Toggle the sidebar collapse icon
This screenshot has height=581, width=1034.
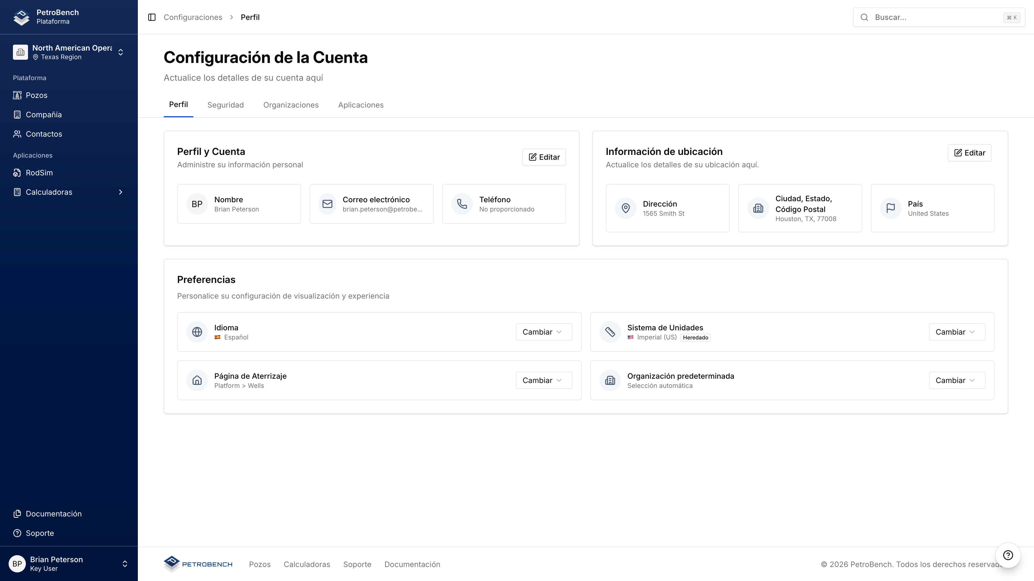point(152,17)
